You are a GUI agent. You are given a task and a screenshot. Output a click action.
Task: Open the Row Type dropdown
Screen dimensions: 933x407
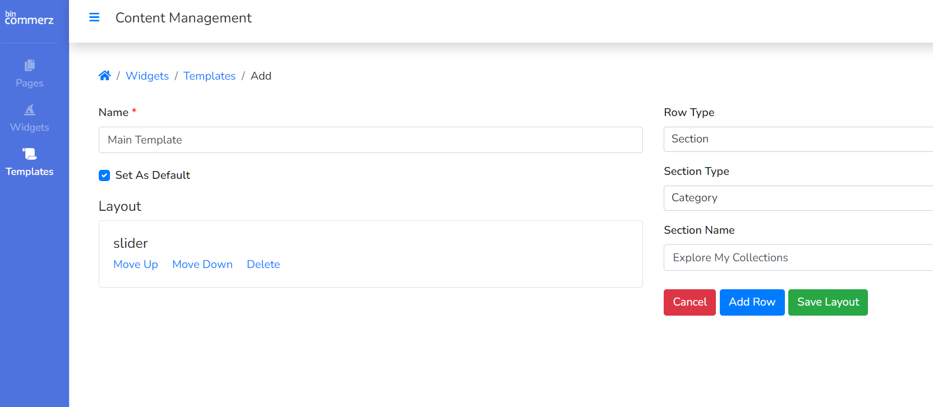pyautogui.click(x=797, y=139)
